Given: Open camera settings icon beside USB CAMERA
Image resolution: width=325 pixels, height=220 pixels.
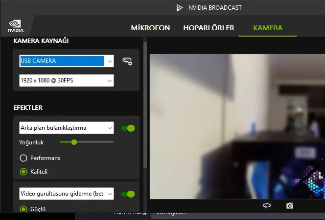Looking at the screenshot, I should [127, 61].
